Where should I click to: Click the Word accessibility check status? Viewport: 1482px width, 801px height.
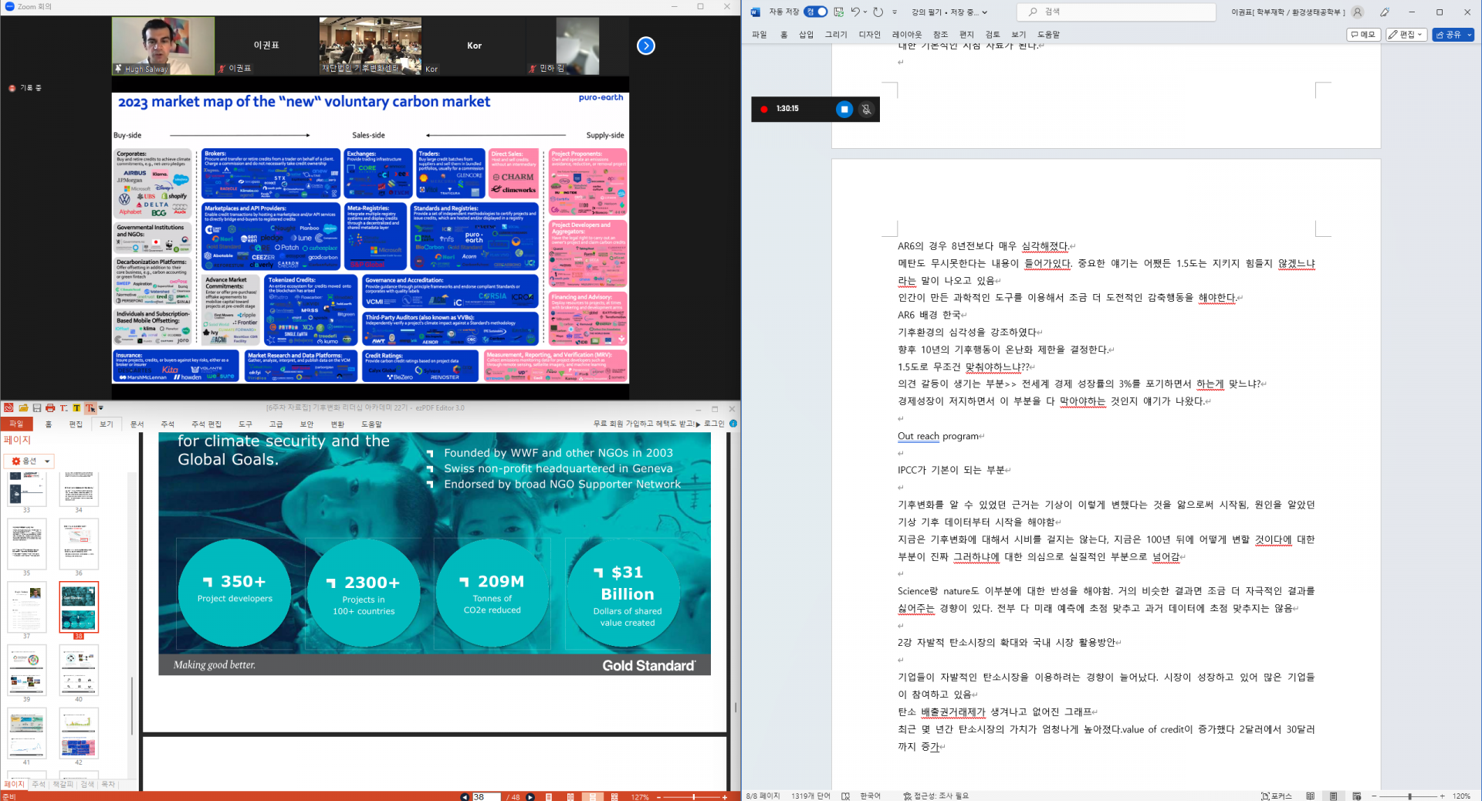tap(936, 796)
